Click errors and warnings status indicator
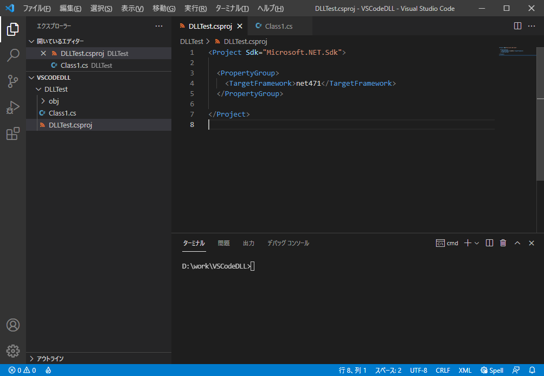 click(x=22, y=370)
